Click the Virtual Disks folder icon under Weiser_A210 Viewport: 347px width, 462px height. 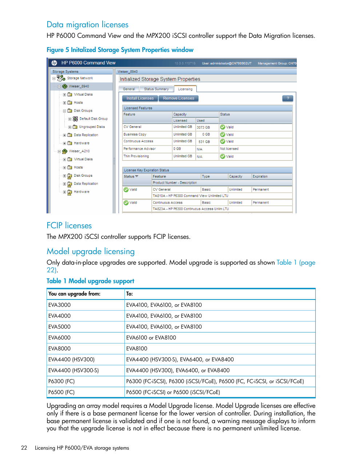coord(70,159)
